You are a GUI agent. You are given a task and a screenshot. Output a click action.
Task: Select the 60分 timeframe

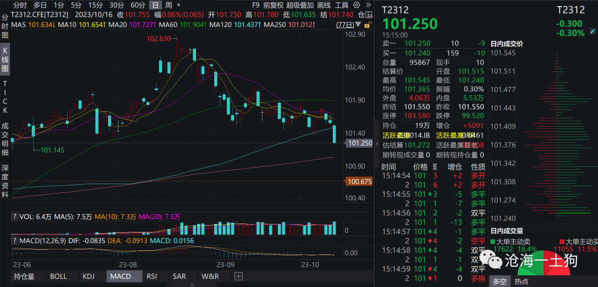pyautogui.click(x=138, y=6)
